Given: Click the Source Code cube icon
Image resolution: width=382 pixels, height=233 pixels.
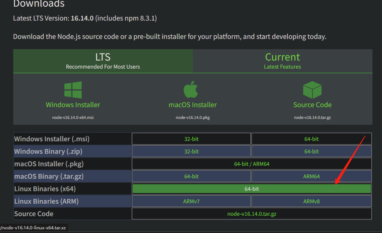Looking at the screenshot, I should pyautogui.click(x=312, y=90).
